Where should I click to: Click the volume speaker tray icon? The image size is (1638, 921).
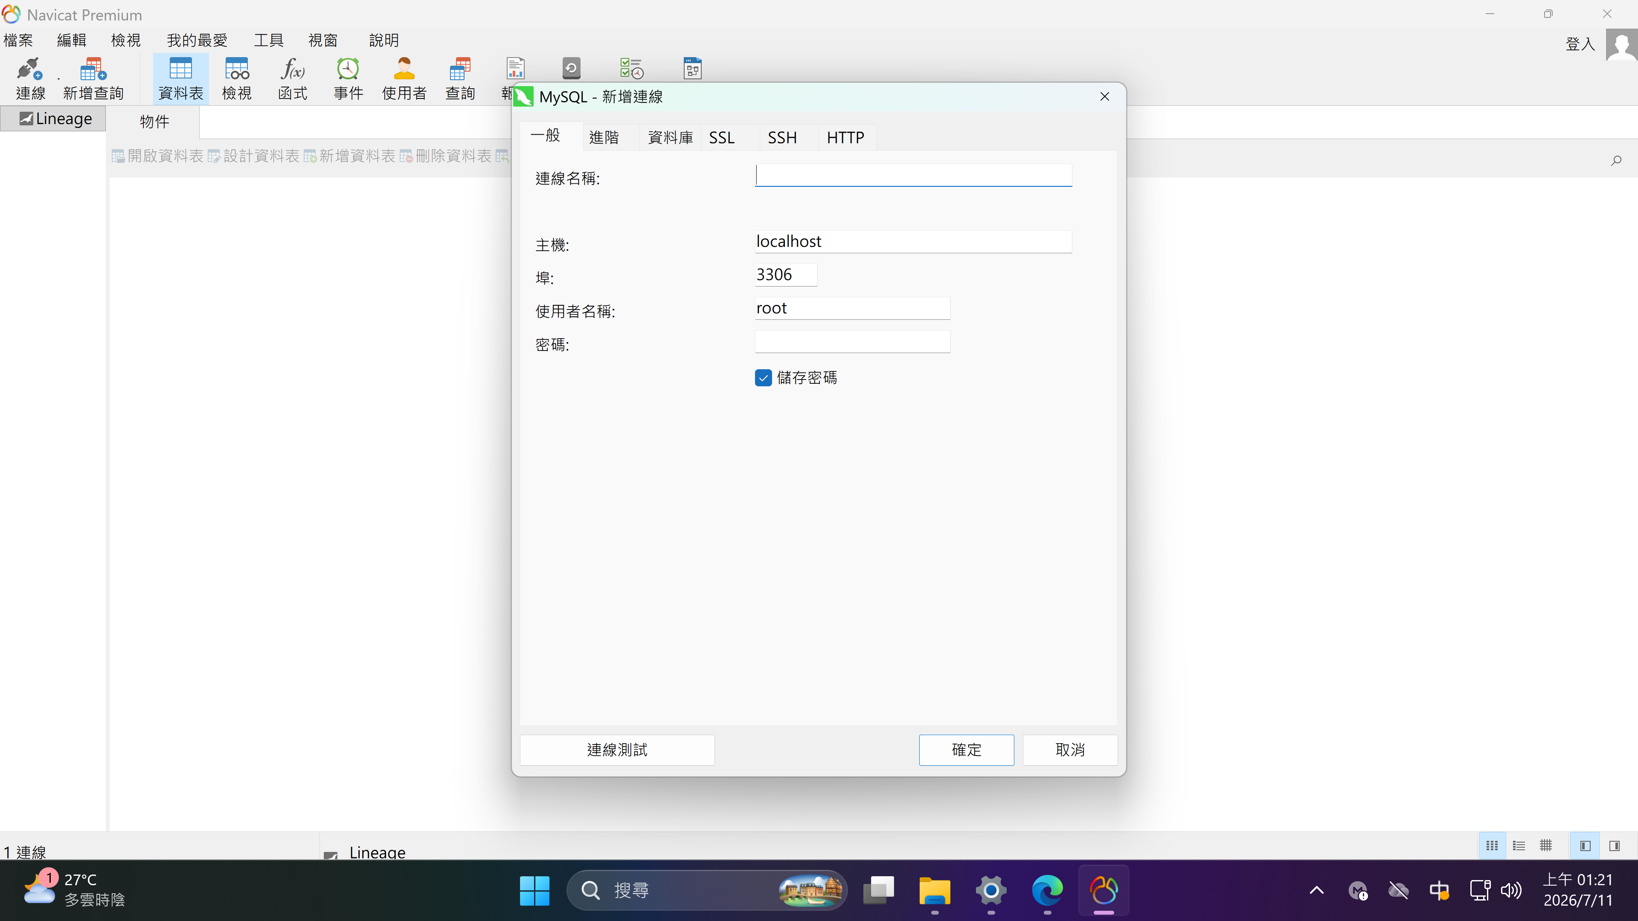coord(1511,890)
